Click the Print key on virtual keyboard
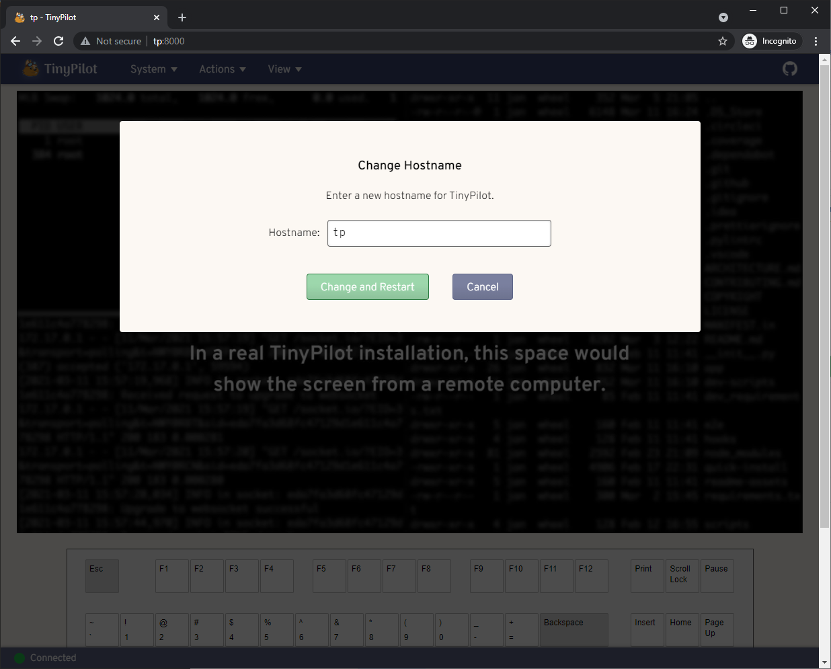 click(x=647, y=576)
